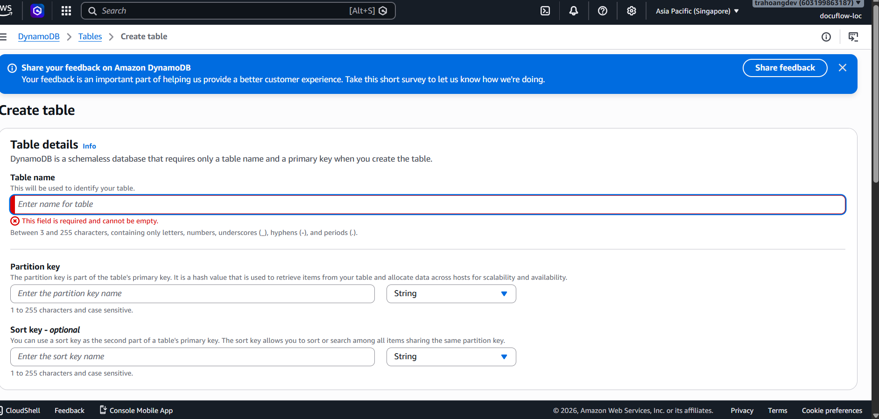Open the partition key type String dropdown

tap(451, 294)
